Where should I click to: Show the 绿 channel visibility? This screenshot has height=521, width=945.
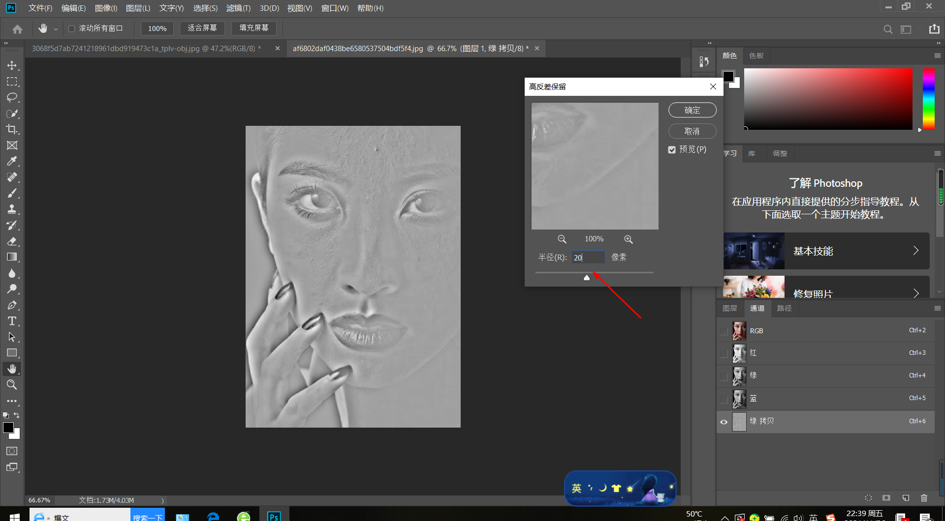pyautogui.click(x=724, y=376)
